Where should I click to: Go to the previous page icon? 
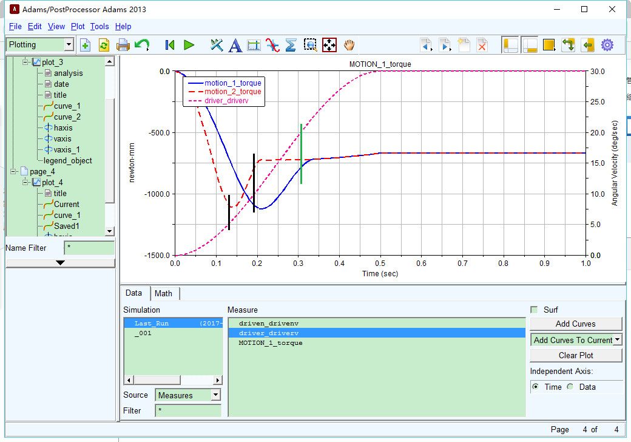click(426, 45)
